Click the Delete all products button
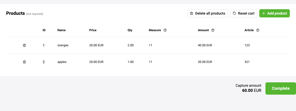296x111 pixels. pos(207,13)
